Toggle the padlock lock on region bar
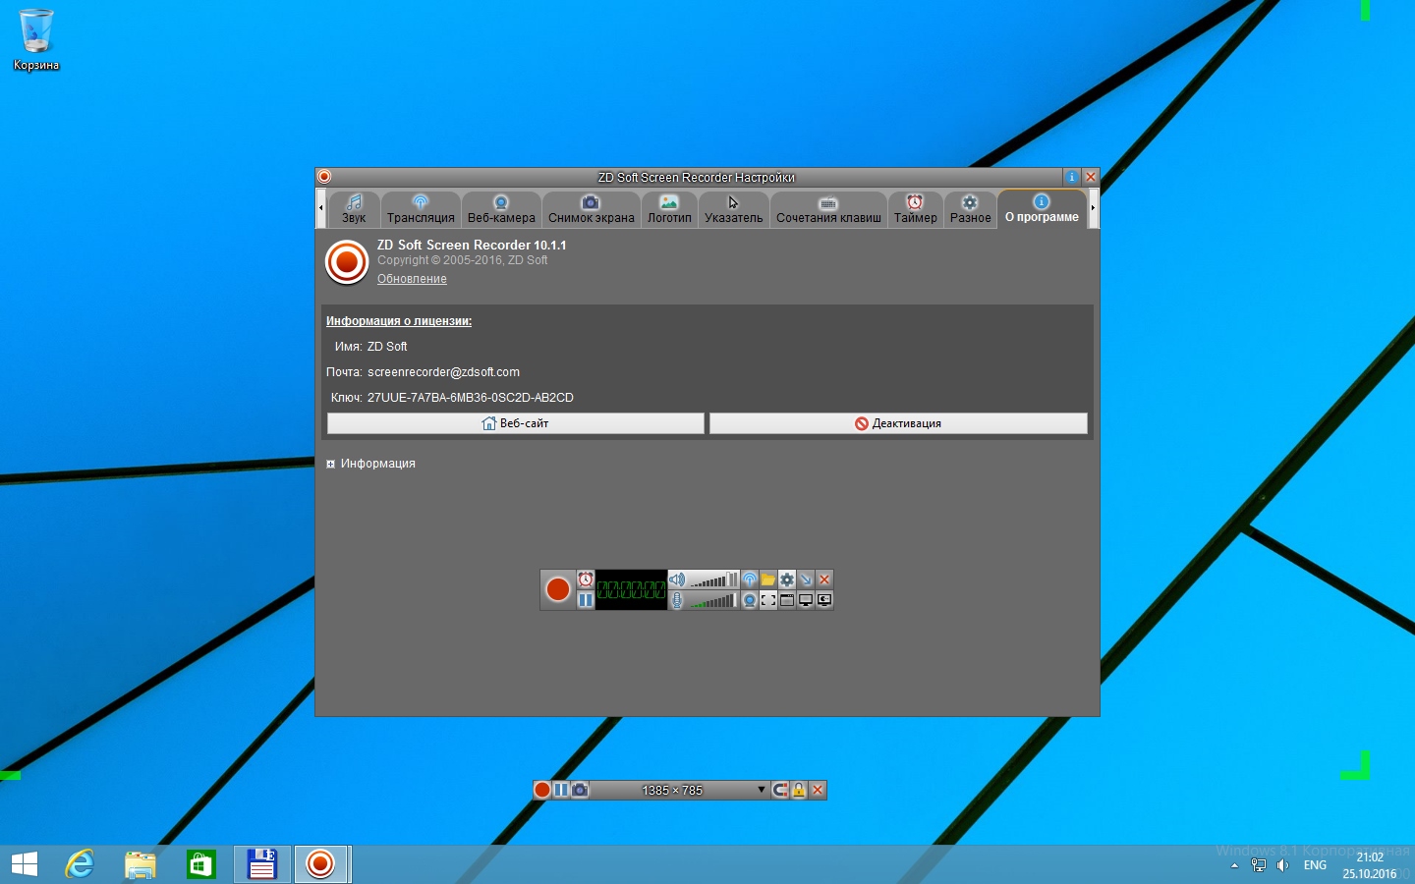The width and height of the screenshot is (1415, 884). (x=799, y=790)
